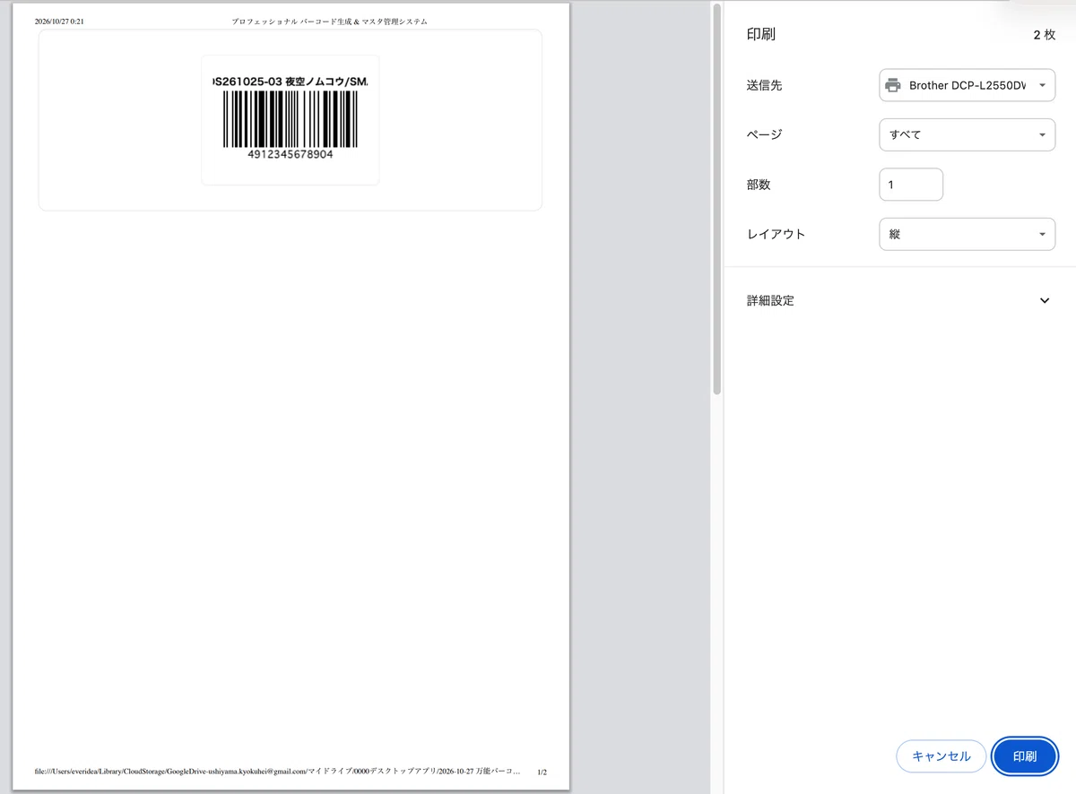Click the print preview scrollbar thumb
This screenshot has width=1076, height=794.
tap(716, 197)
